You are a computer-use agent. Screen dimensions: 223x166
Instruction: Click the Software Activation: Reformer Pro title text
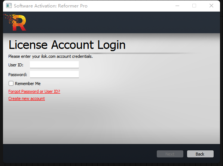pos(51,6)
